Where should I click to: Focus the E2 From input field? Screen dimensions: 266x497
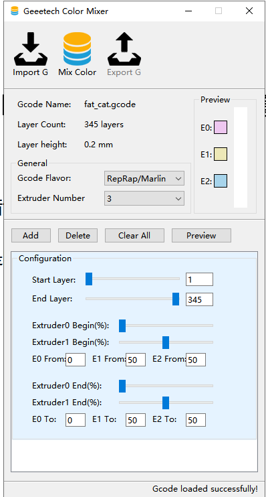tap(196, 360)
